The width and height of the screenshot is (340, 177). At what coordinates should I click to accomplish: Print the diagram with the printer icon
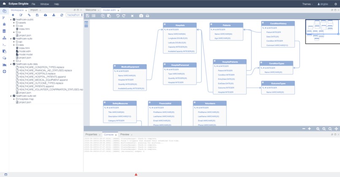(148, 16)
